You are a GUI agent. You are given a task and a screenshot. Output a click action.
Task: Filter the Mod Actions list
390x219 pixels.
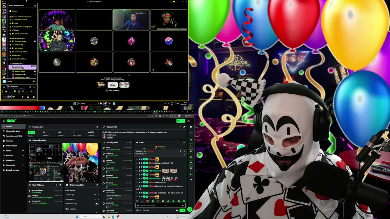click(x=56, y=185)
